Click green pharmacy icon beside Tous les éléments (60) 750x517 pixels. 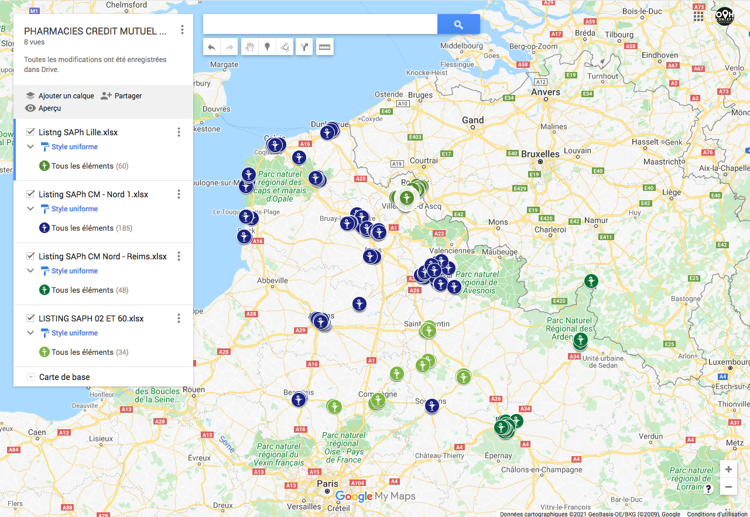pyautogui.click(x=44, y=166)
